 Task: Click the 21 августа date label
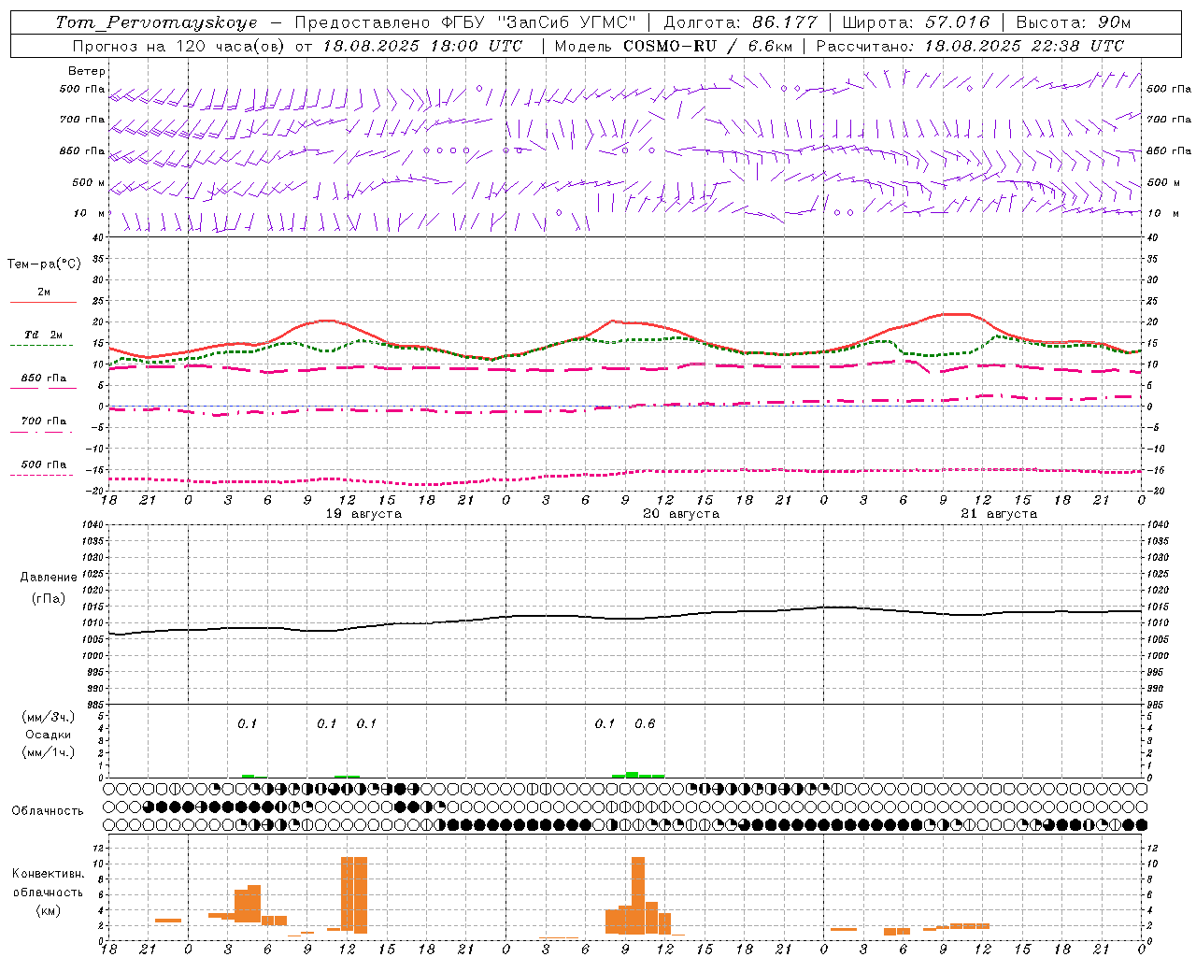(x=999, y=514)
